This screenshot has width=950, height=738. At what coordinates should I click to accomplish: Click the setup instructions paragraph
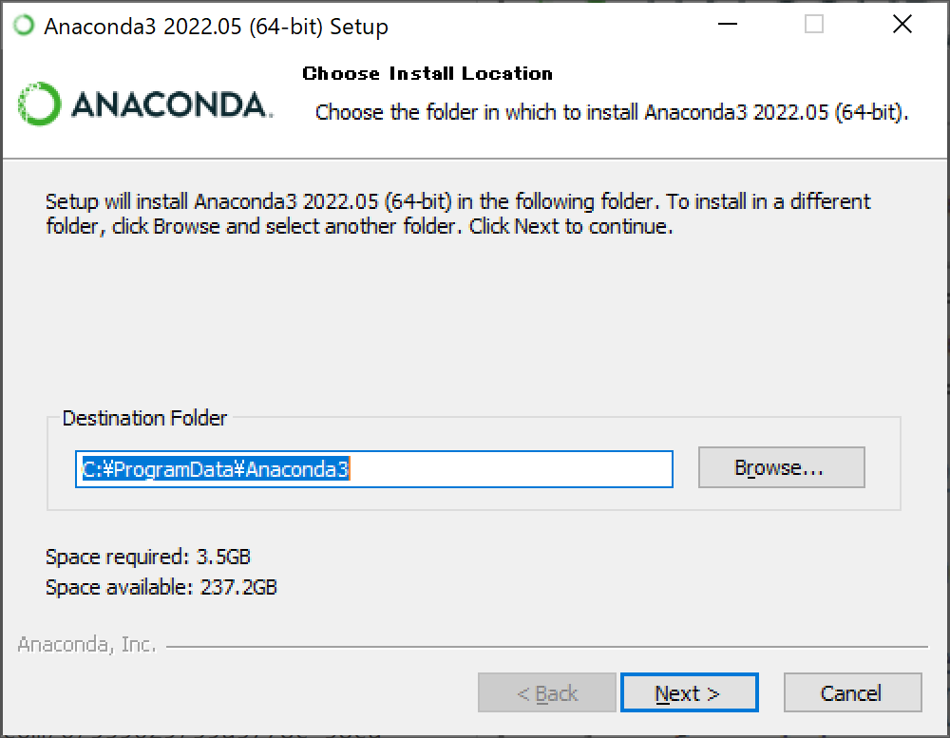(458, 214)
